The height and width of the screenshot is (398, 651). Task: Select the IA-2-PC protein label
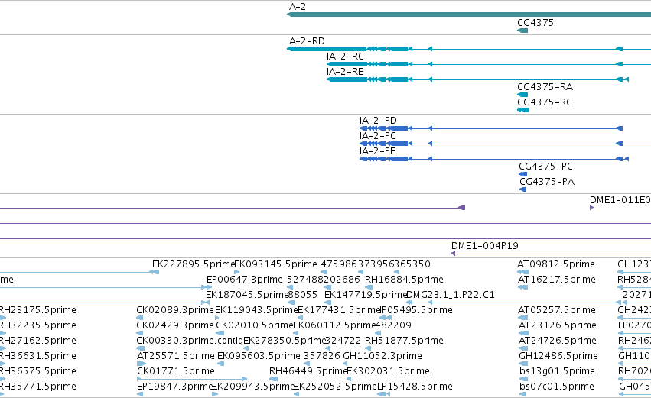378,136
